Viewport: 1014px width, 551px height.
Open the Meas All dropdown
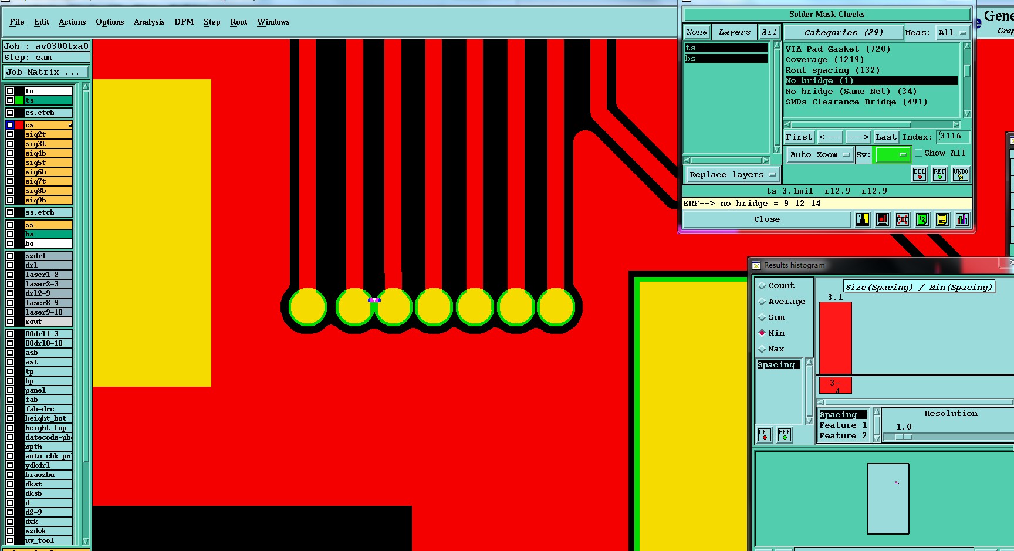[x=952, y=33]
